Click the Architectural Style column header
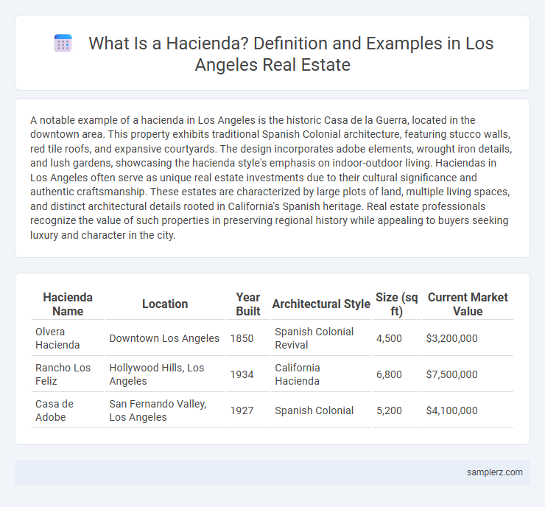The height and width of the screenshot is (507, 545). pos(321,304)
